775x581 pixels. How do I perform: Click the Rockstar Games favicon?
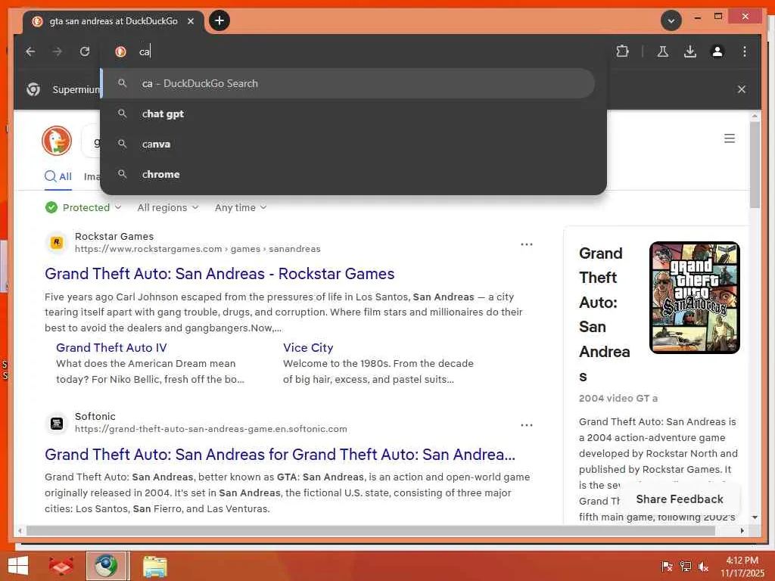[57, 243]
